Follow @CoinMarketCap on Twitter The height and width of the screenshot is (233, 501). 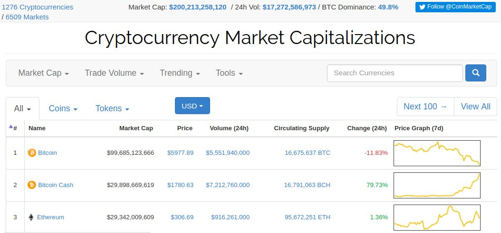456,7
